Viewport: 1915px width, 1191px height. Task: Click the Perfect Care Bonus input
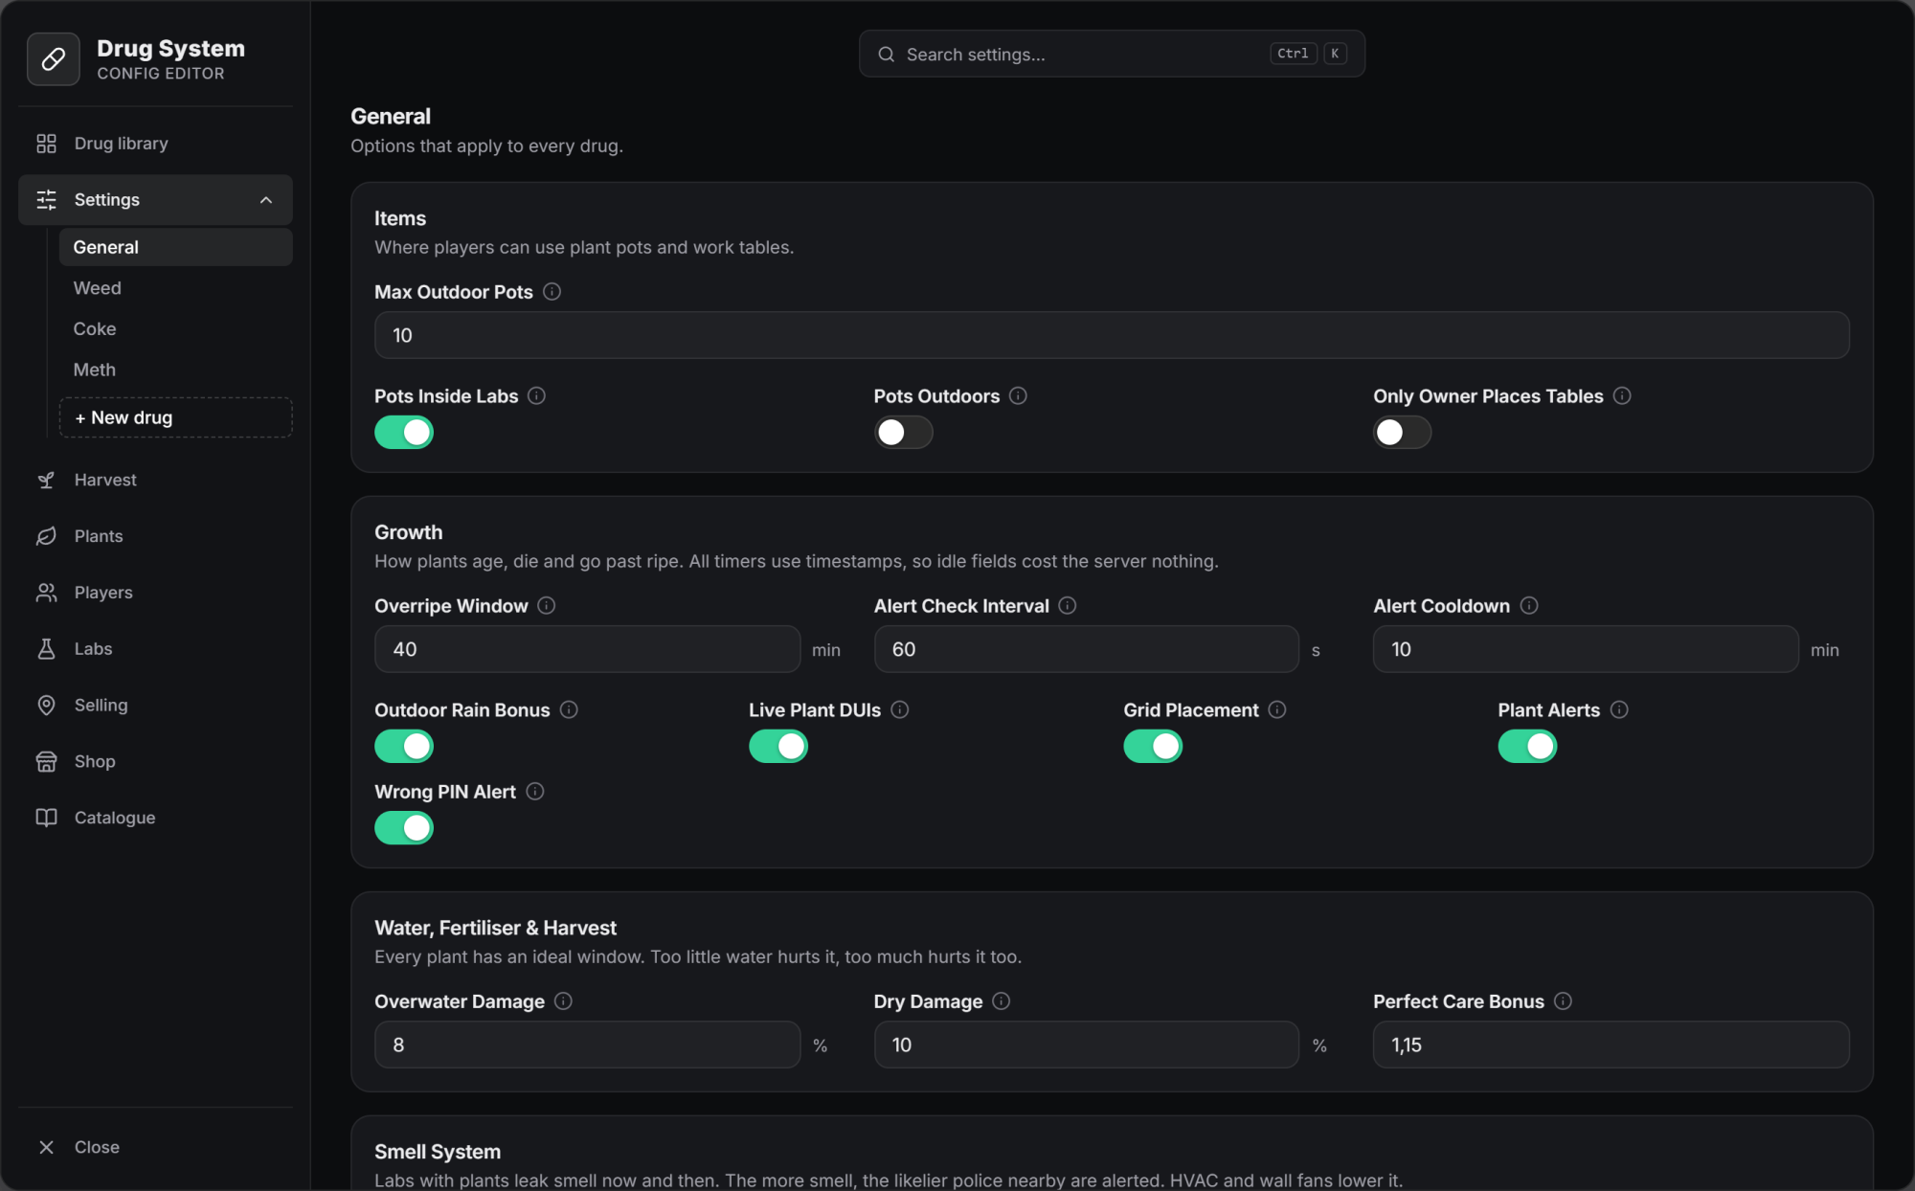(1611, 1045)
